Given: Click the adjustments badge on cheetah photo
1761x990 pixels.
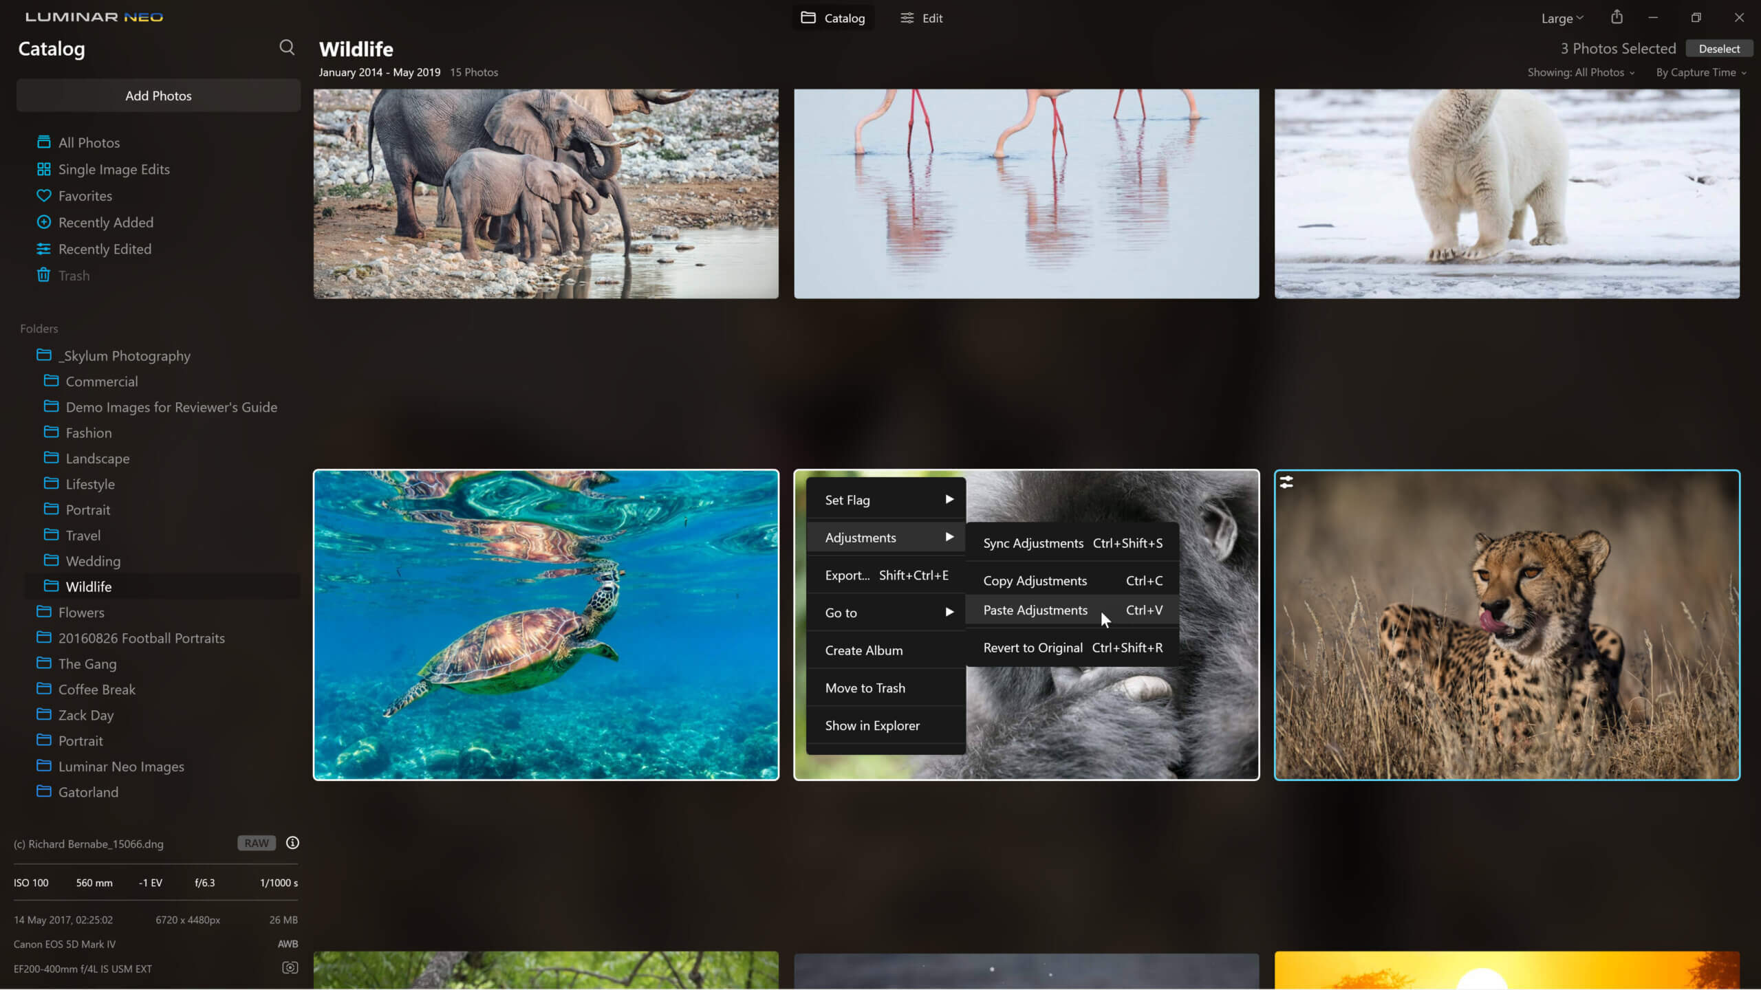Looking at the screenshot, I should click(1286, 483).
